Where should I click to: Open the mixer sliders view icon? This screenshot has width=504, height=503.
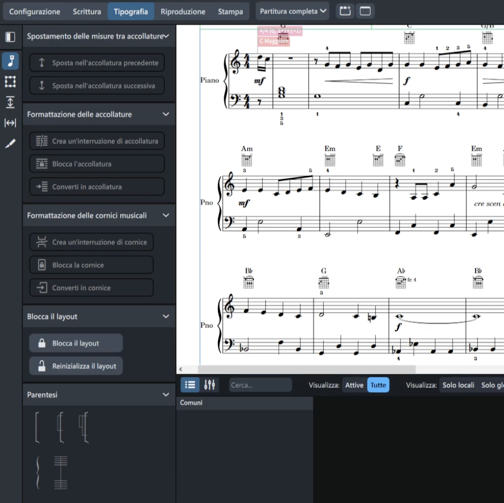pyautogui.click(x=209, y=385)
